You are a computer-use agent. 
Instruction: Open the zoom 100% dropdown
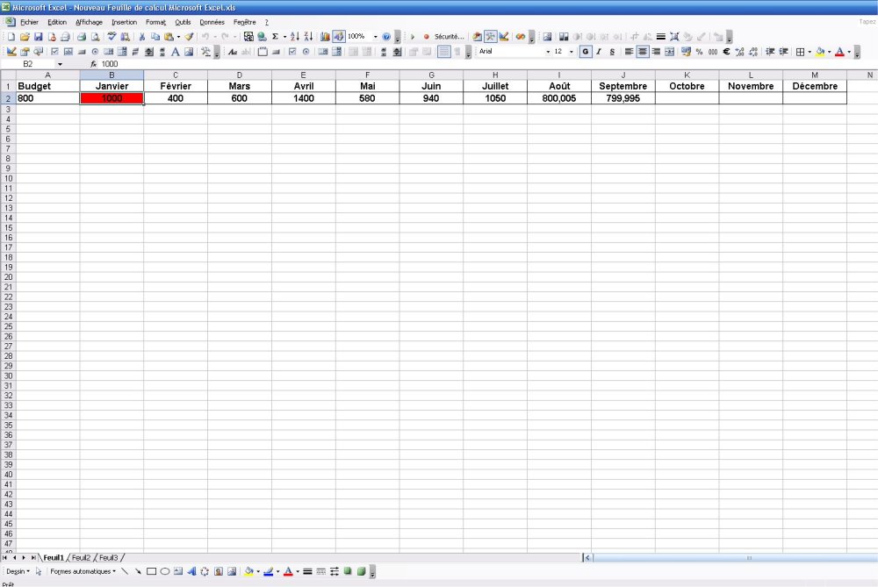375,37
